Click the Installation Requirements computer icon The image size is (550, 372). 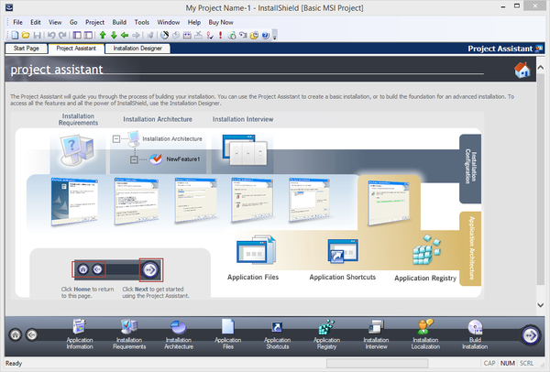[77, 150]
